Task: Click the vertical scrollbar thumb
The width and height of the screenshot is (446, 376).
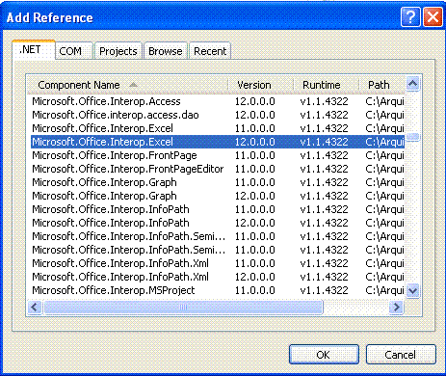Action: [x=412, y=137]
